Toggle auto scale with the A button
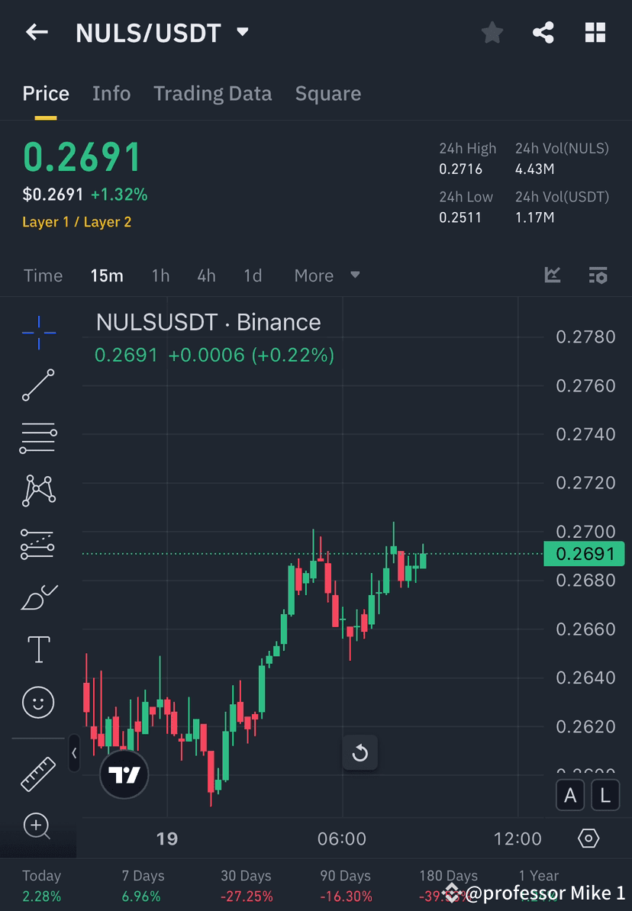 pyautogui.click(x=570, y=795)
